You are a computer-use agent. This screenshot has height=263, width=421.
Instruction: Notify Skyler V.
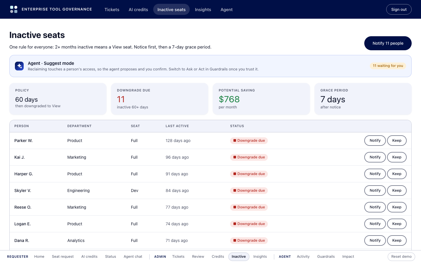(x=375, y=191)
